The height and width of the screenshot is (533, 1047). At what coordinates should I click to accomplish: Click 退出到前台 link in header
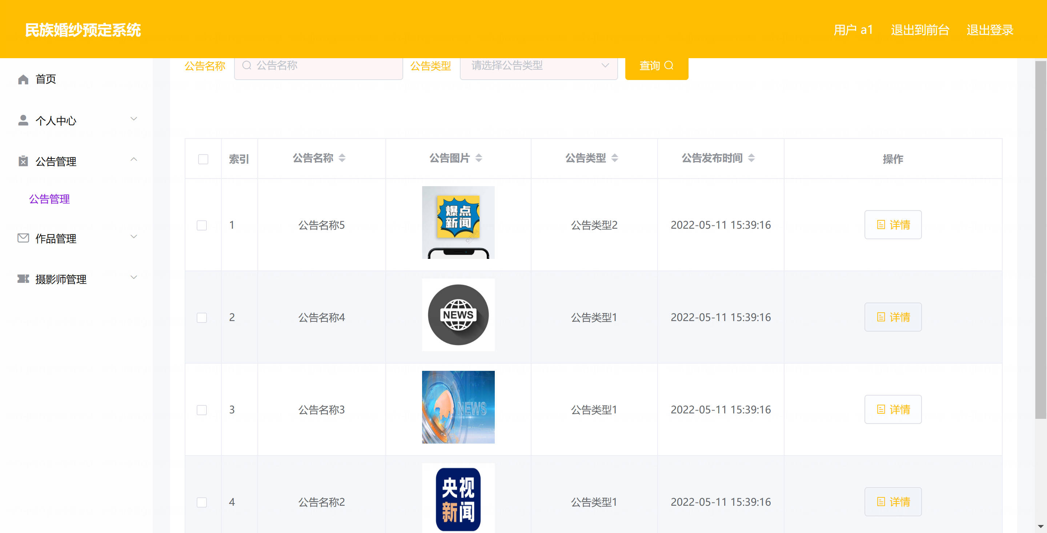[920, 30]
